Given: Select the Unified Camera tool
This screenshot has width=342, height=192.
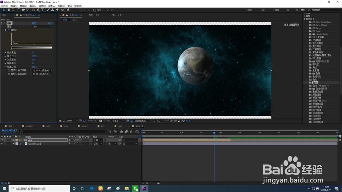Looking at the screenshot, I should click(x=23, y=10).
